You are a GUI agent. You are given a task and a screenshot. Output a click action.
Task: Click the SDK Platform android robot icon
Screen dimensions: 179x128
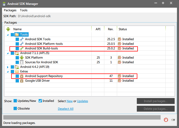click(22, 58)
